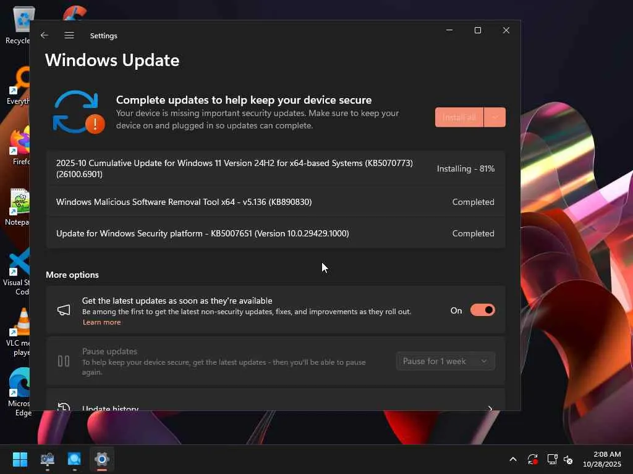Click the Windows Update sync status icon
The height and width of the screenshot is (474, 633).
click(79, 112)
